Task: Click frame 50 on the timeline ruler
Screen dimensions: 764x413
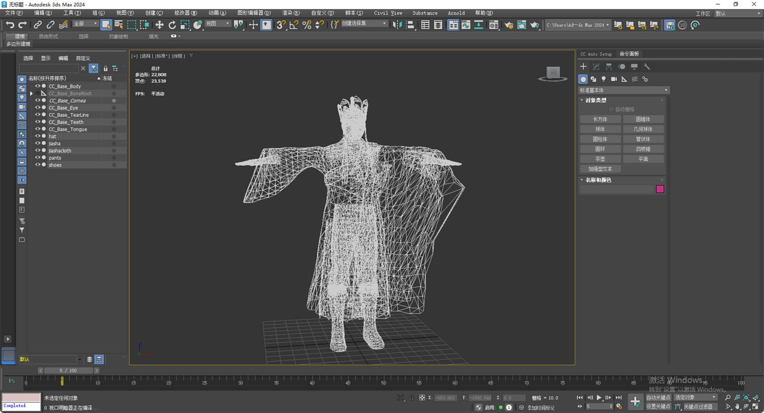Action: (x=384, y=383)
